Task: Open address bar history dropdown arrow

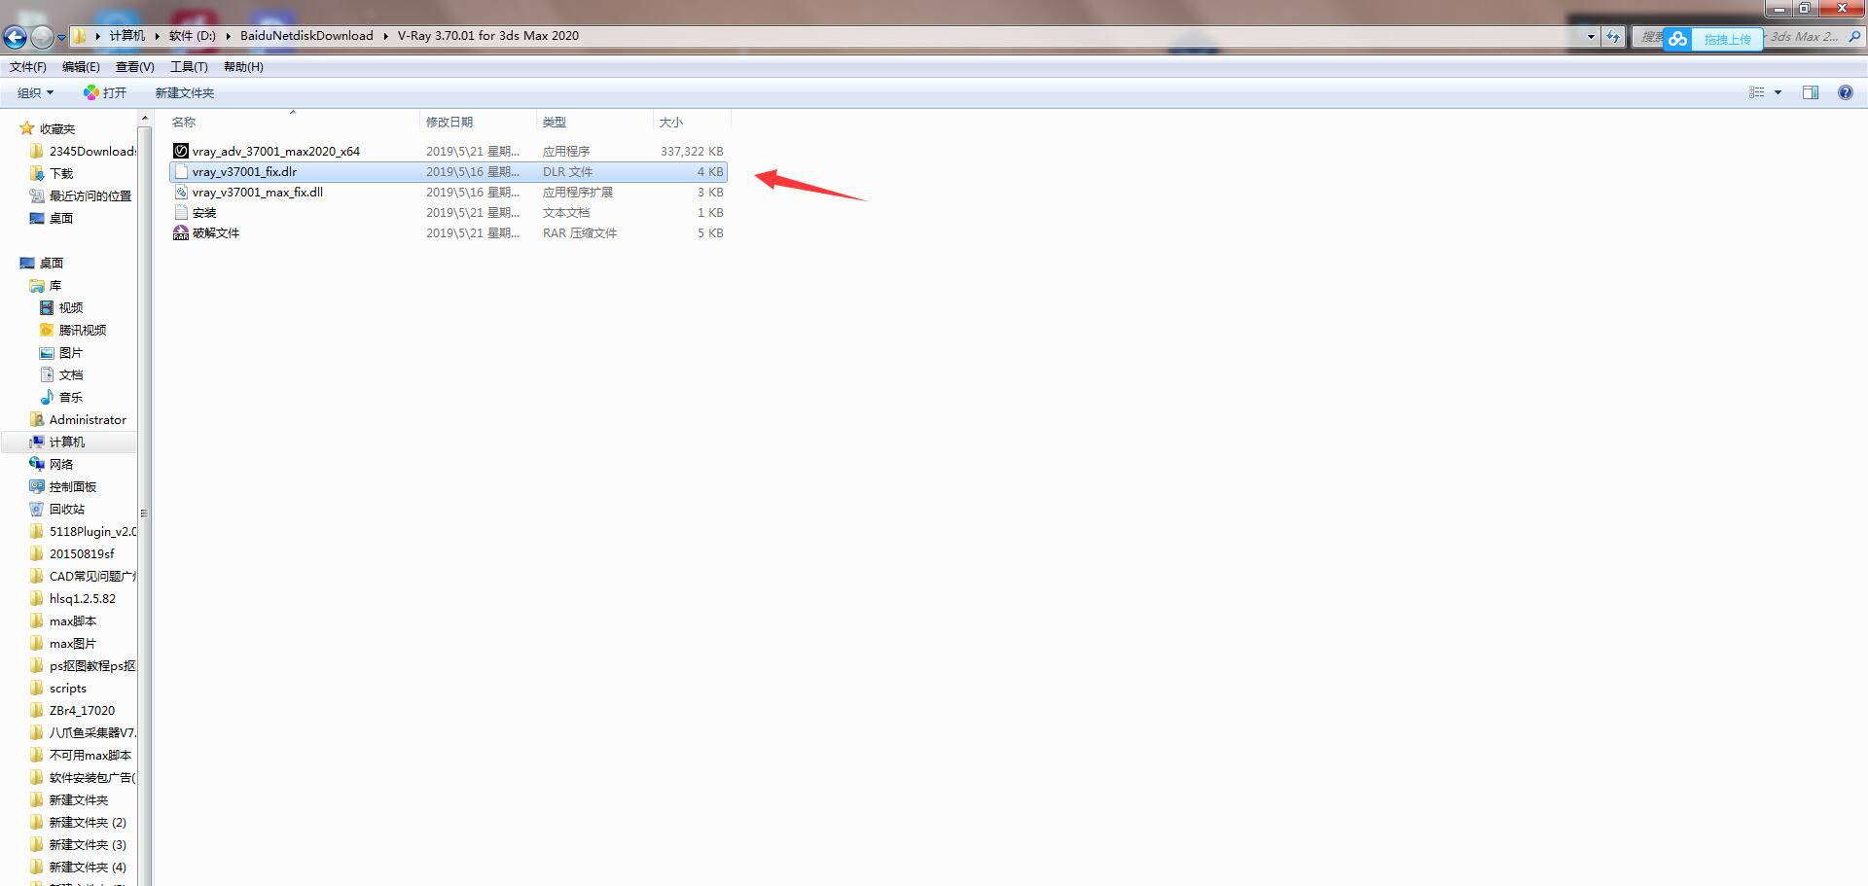Action: (x=1591, y=37)
